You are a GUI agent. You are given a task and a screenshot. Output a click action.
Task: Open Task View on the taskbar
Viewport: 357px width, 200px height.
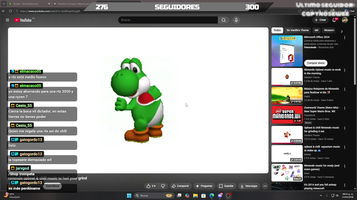(179, 196)
